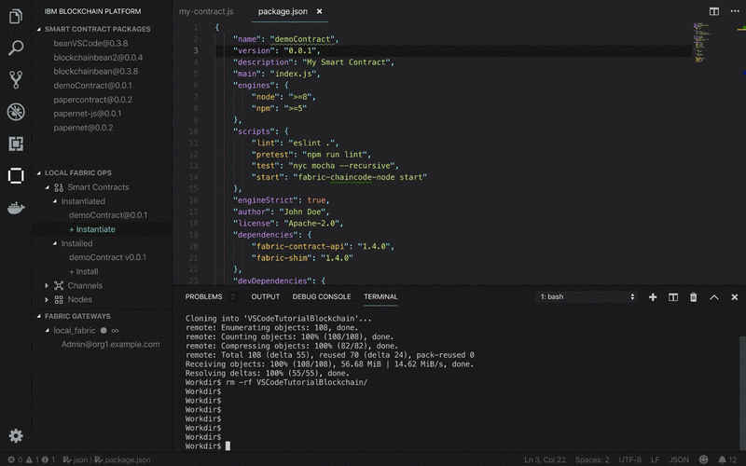Open the Extensions view icon
Viewport: 746px width, 466px height.
(16, 144)
